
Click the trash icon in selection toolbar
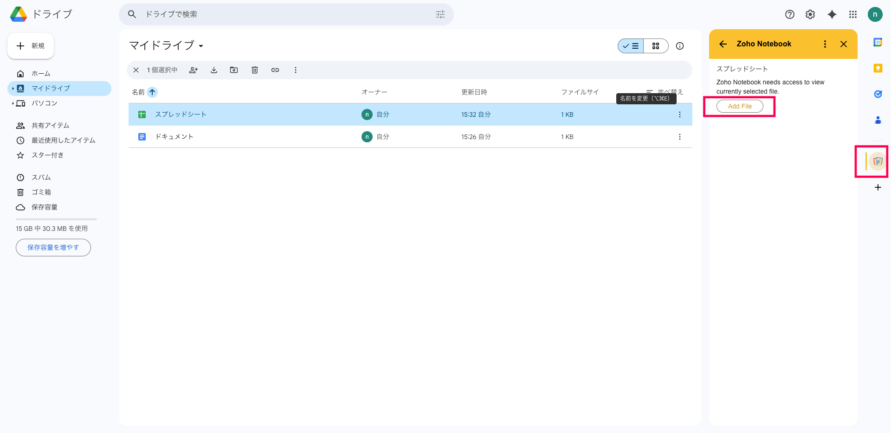tap(255, 70)
